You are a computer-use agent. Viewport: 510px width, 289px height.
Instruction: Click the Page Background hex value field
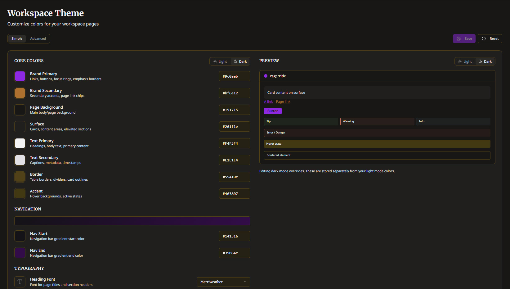235,110
